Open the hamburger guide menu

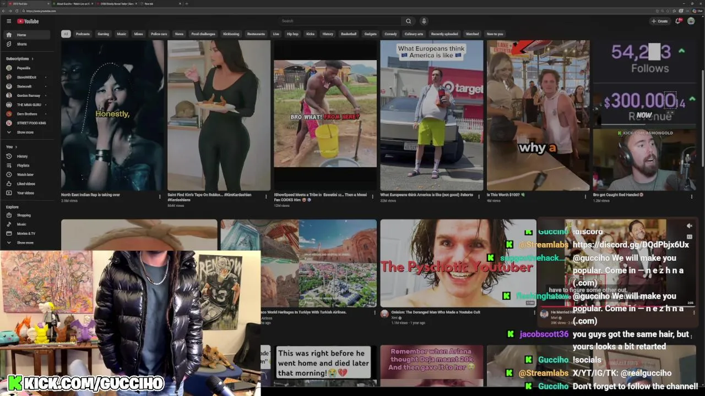tap(9, 21)
